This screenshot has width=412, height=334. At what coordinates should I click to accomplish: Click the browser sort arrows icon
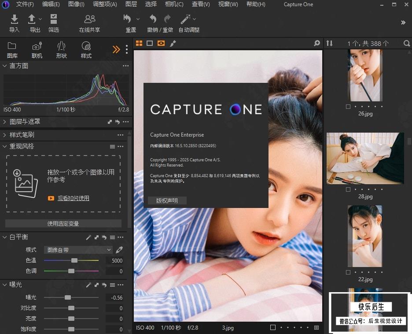(330, 43)
